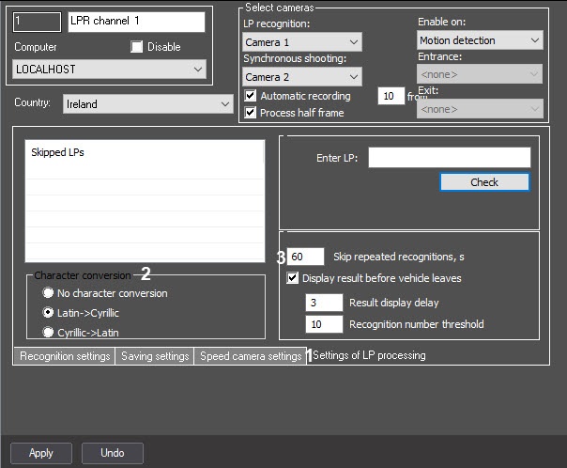Toggle Display result before vehicle leaves
Viewport: 567px width, 468px height.
click(292, 278)
